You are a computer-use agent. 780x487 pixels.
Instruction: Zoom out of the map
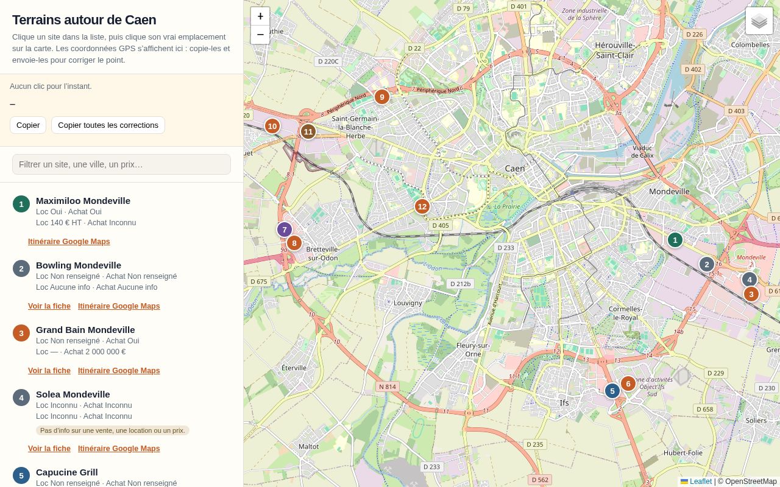(x=260, y=35)
